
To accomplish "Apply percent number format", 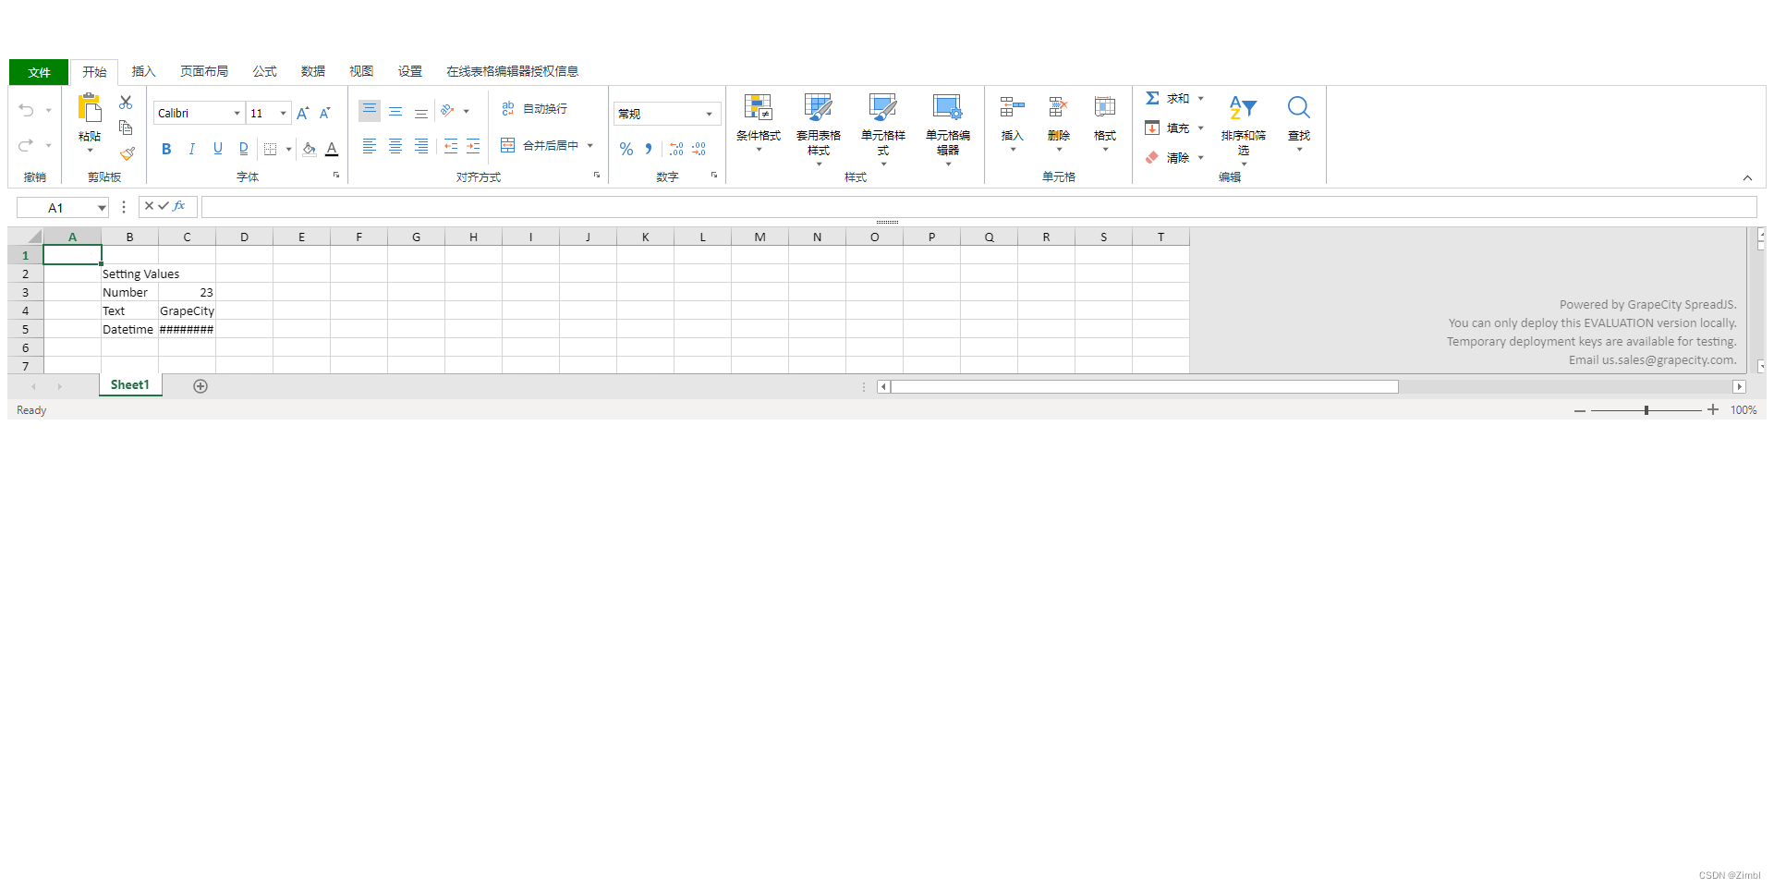I will pos(626,148).
